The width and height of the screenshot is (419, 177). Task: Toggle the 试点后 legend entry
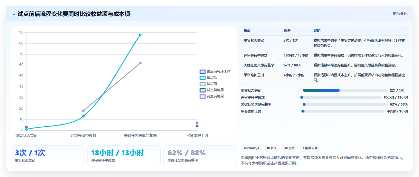coord(209,78)
